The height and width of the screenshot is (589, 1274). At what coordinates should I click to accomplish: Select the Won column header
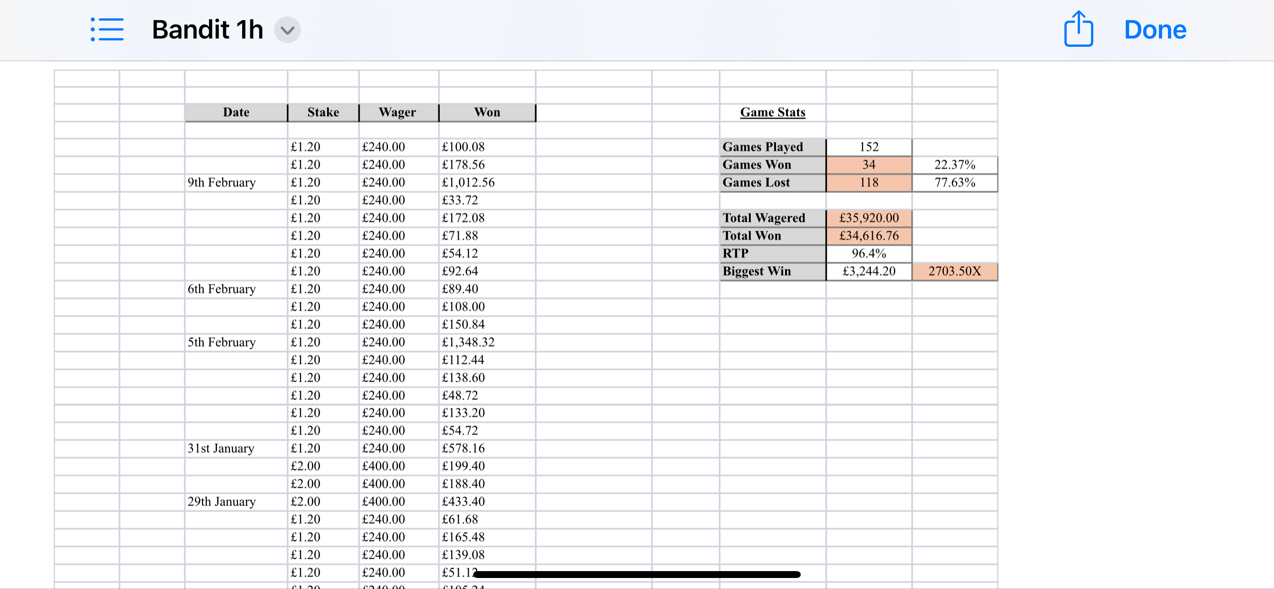pos(487,112)
